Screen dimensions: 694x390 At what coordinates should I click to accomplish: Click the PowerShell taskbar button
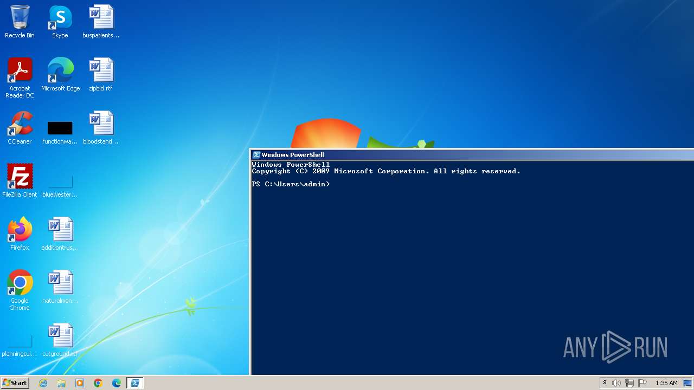[135, 383]
